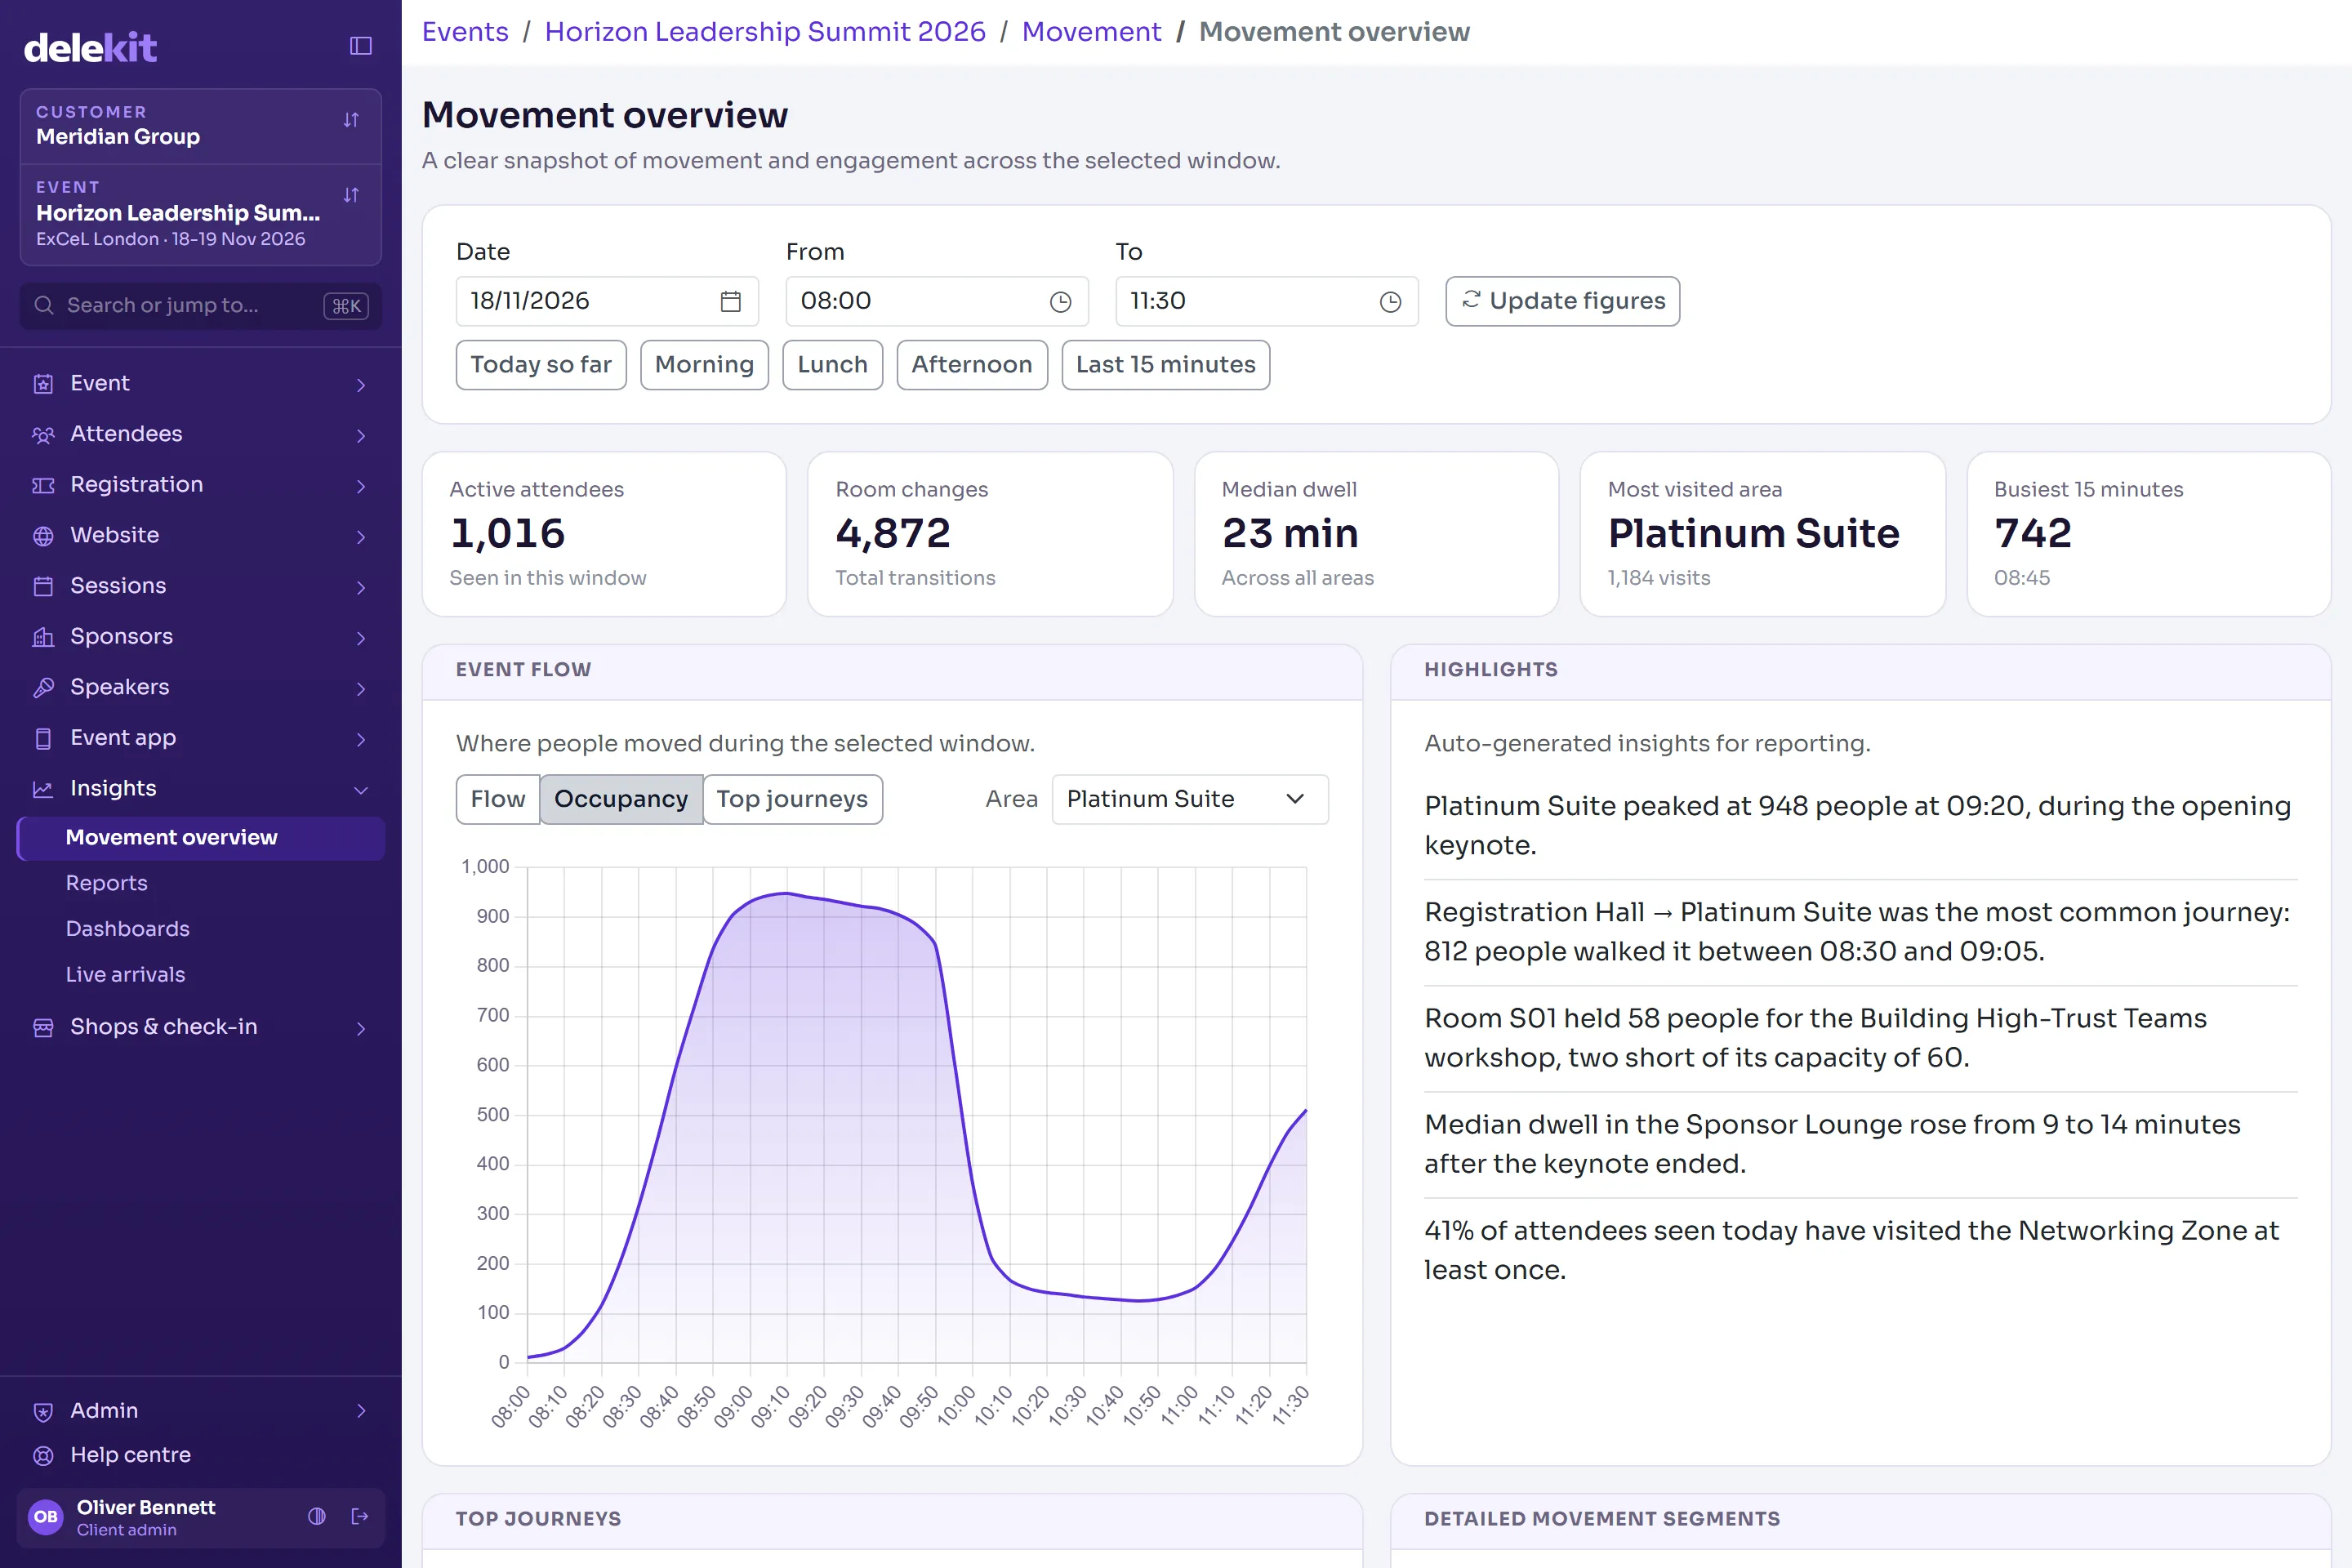Apply the Last 15 minutes preset

pyautogui.click(x=1166, y=365)
